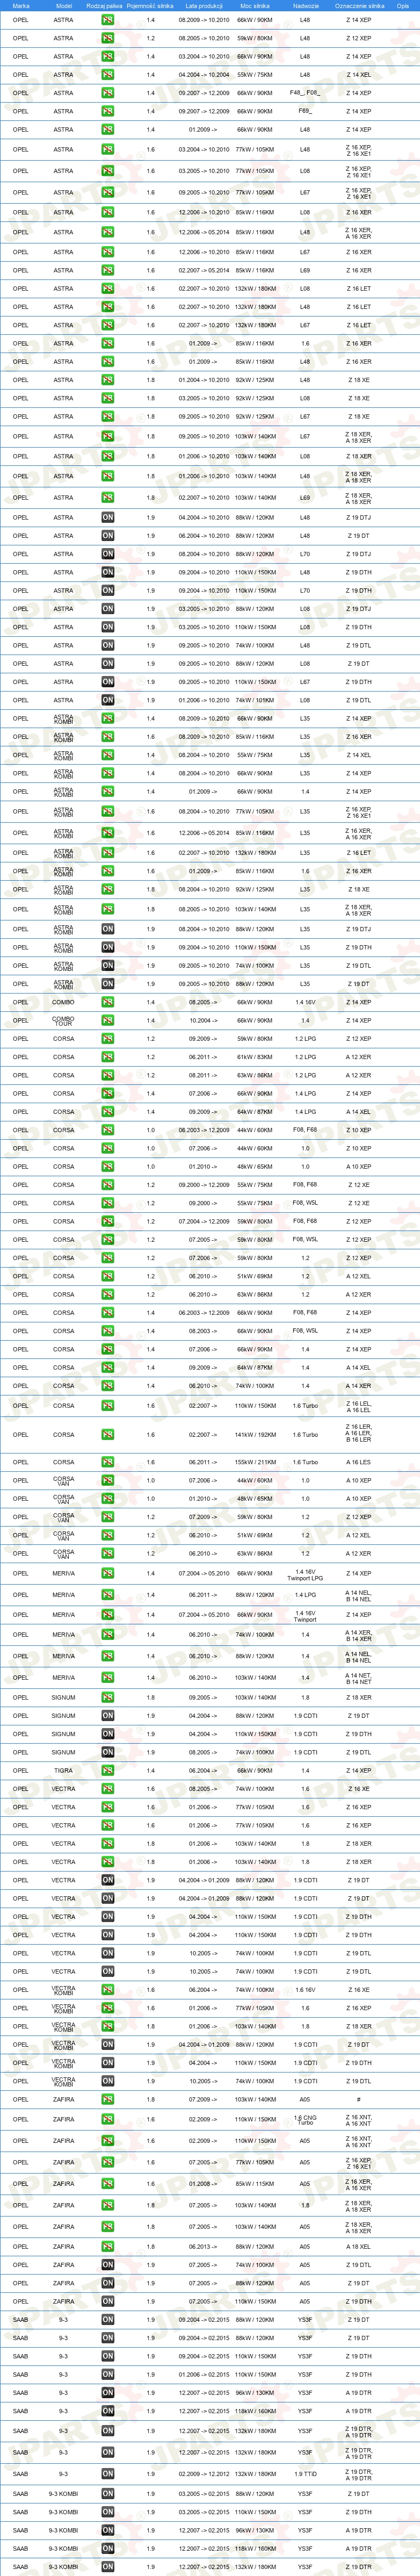420x2576 pixels.
Task: Click the petrol icon in the Meriva 1.4 LPG row
Action: [x=108, y=1595]
